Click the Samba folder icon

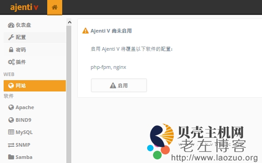click(x=11, y=157)
